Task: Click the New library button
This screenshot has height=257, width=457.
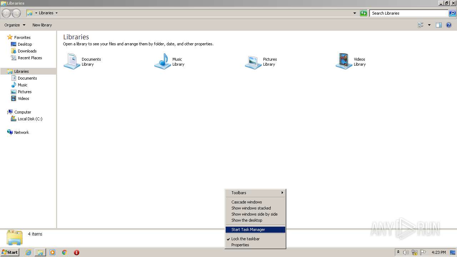Action: pos(42,25)
